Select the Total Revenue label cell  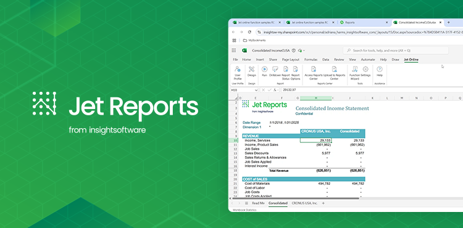(278, 171)
